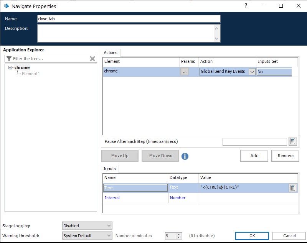Viewport: 307px width, 243px height.
Task: Click the Add button
Action: click(x=254, y=156)
